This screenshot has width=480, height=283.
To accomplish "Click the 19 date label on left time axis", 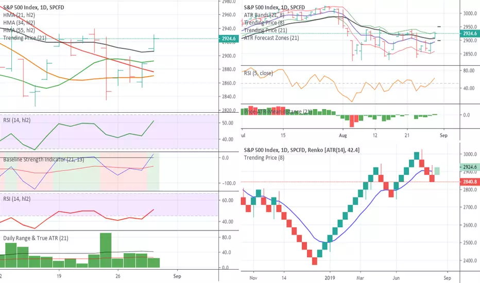I will click(59, 276).
